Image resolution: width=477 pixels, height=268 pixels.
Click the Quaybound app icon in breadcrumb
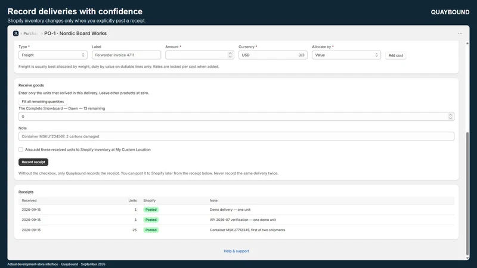tap(16, 33)
